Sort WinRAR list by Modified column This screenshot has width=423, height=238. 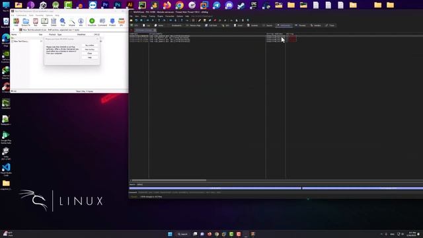tap(81, 34)
